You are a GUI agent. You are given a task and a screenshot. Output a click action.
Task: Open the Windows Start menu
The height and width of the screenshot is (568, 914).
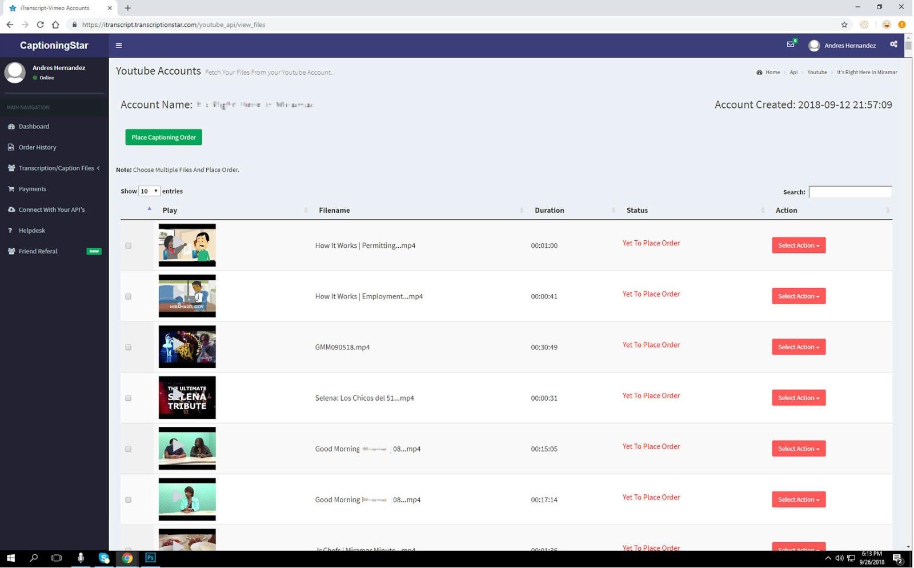pos(10,558)
